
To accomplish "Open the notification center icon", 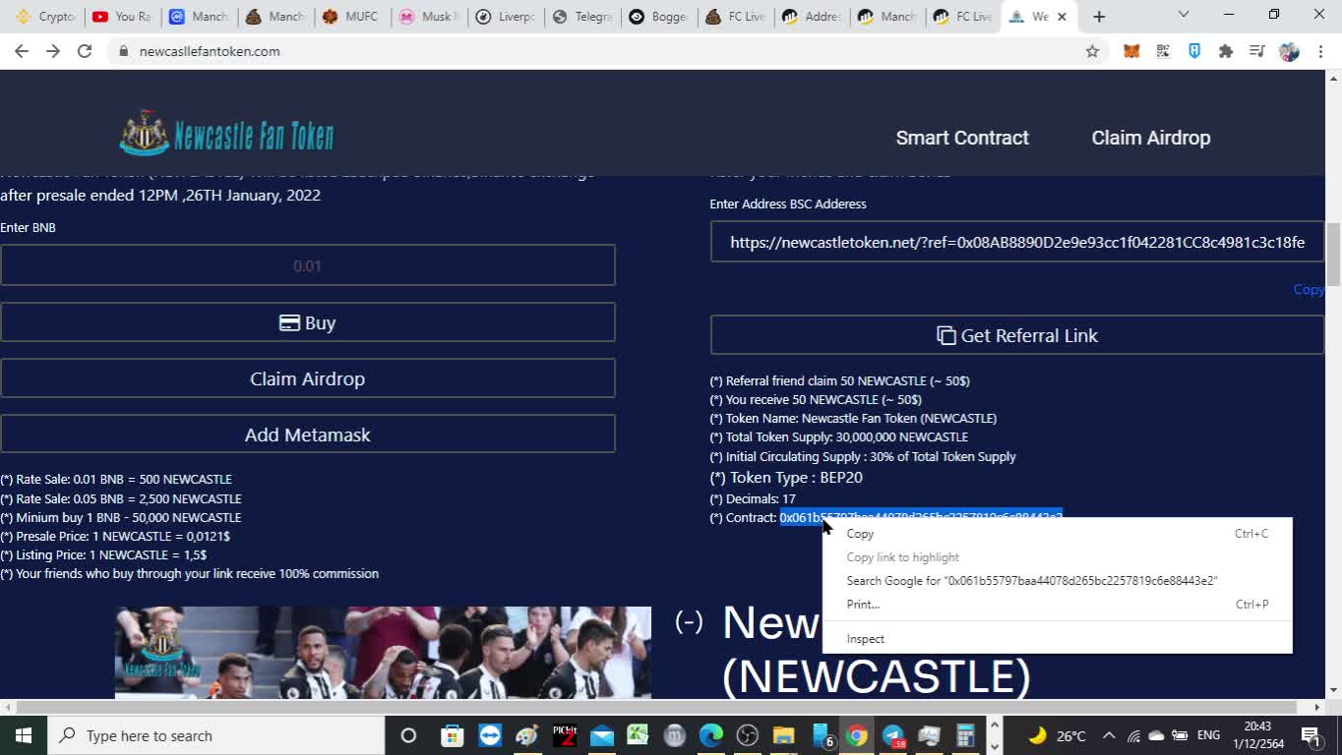I will pyautogui.click(x=1311, y=735).
